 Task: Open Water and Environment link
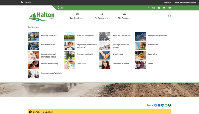(x=86, y=35)
